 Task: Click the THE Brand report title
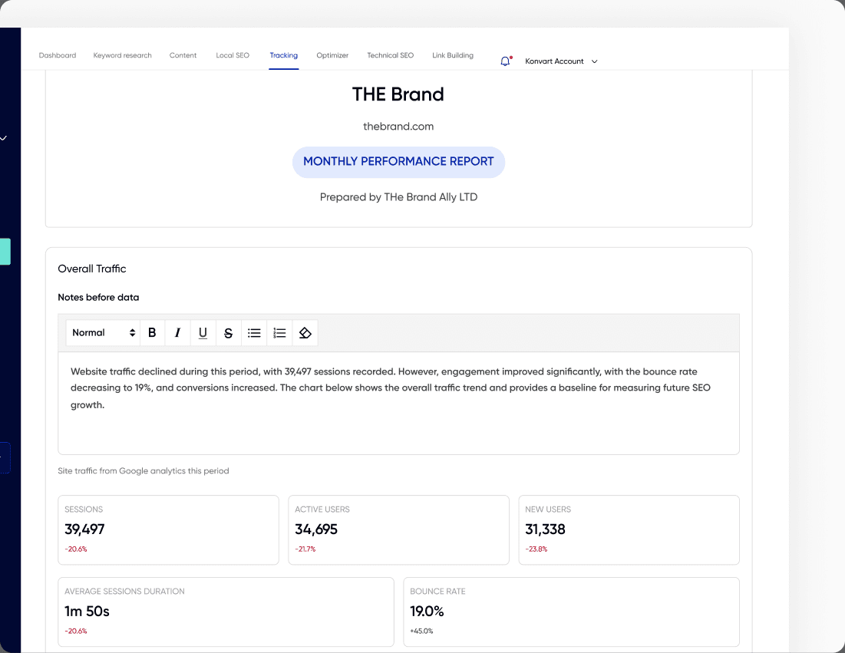pos(398,94)
